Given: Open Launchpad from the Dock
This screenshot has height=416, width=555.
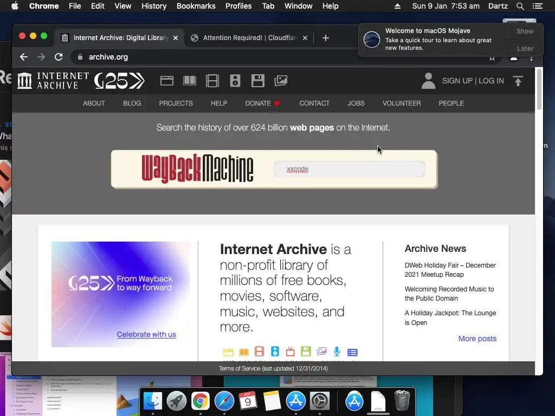Looking at the screenshot, I should pos(176,401).
